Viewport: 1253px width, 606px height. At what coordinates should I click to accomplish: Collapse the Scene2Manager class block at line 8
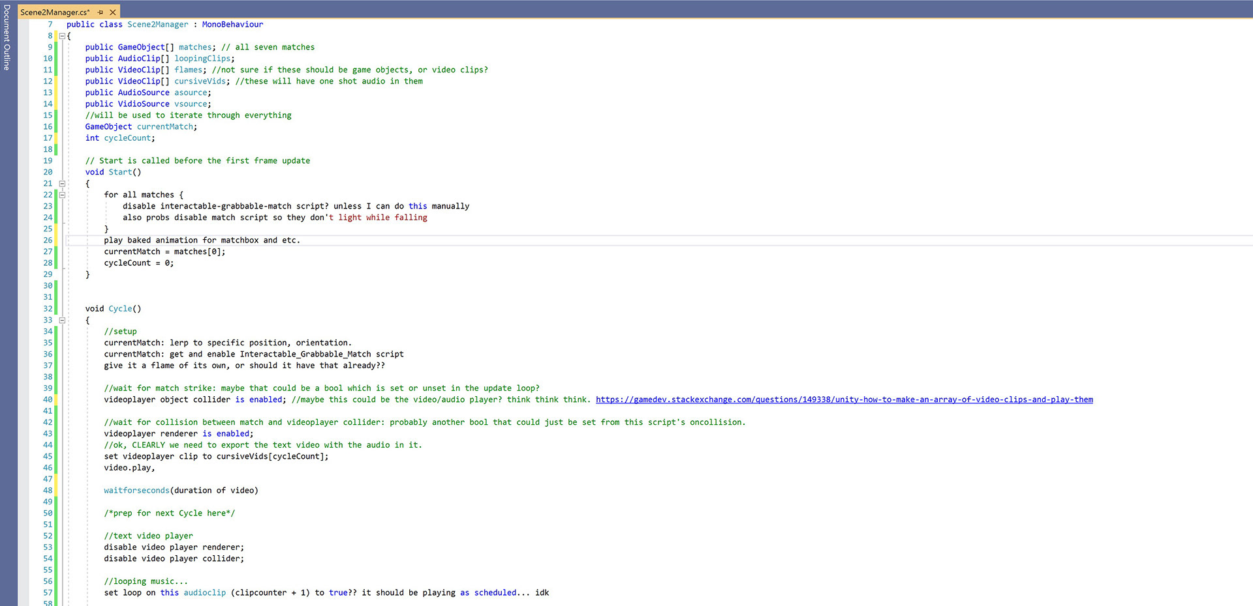click(63, 36)
